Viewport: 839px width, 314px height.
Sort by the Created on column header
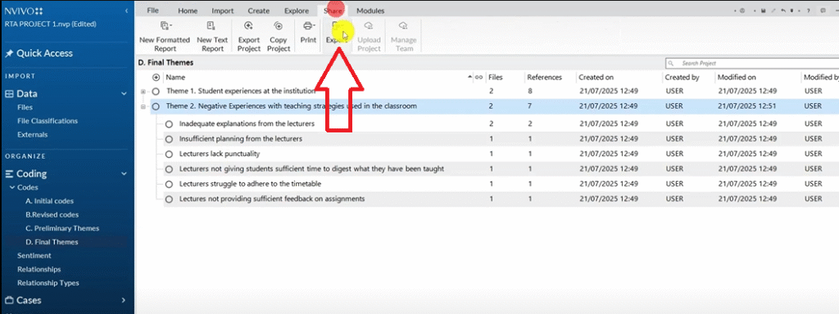(x=596, y=78)
